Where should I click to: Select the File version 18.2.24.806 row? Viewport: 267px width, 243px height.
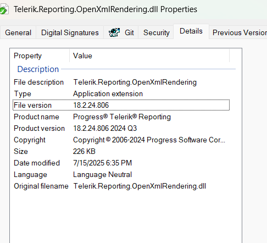[x=121, y=105]
